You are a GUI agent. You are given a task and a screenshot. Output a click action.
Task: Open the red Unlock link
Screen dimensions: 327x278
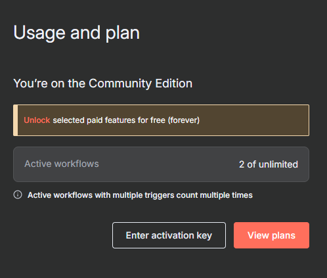[37, 120]
